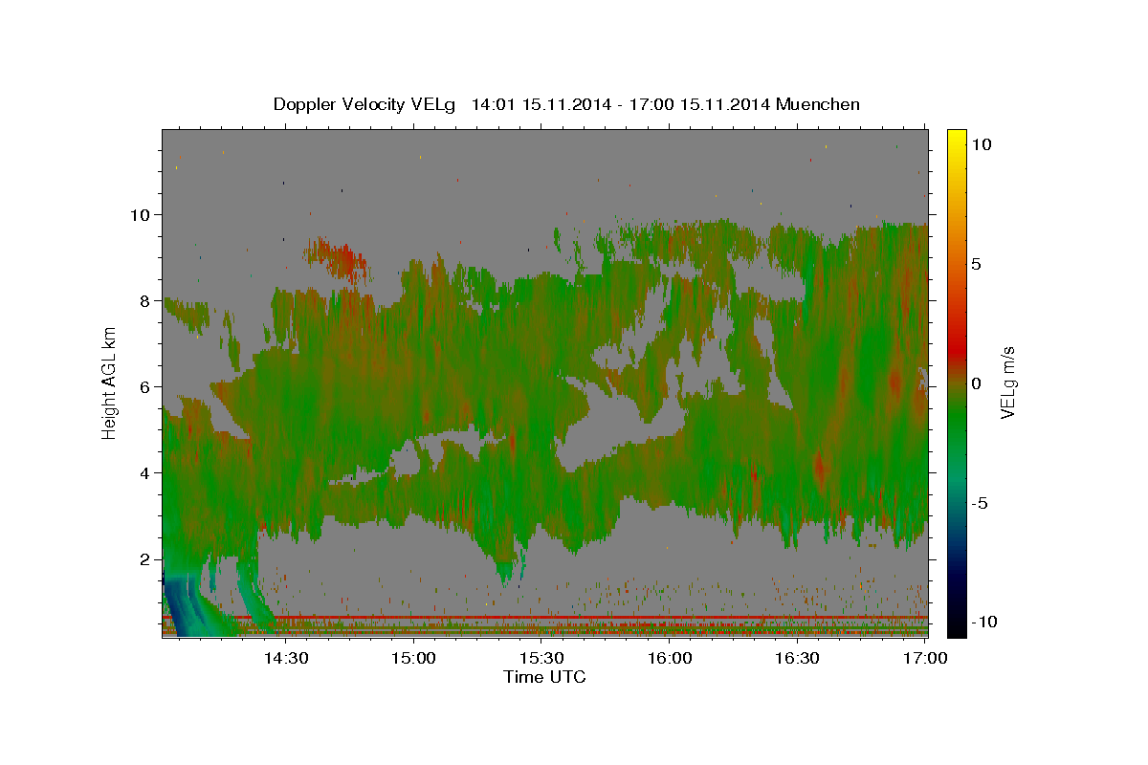Click the colorbar tick label -5
This screenshot has width=1148, height=765.
pyautogui.click(x=982, y=503)
